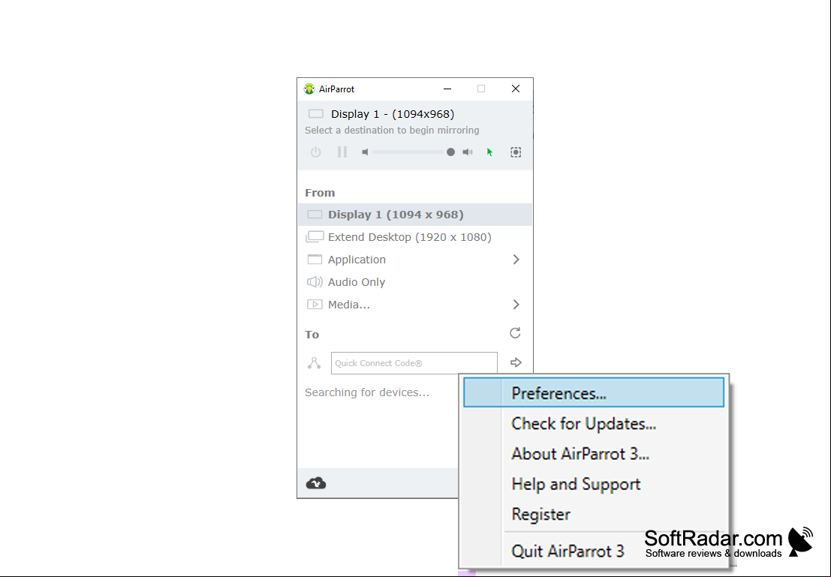Click the AirParrot parrot logo in title bar
Image resolution: width=831 pixels, height=577 pixels.
coord(309,89)
